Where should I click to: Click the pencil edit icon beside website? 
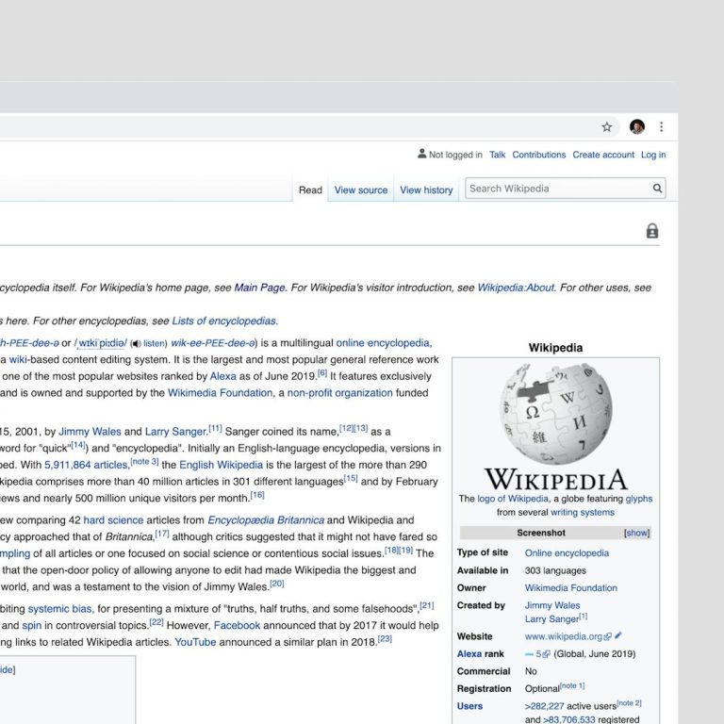click(x=618, y=636)
